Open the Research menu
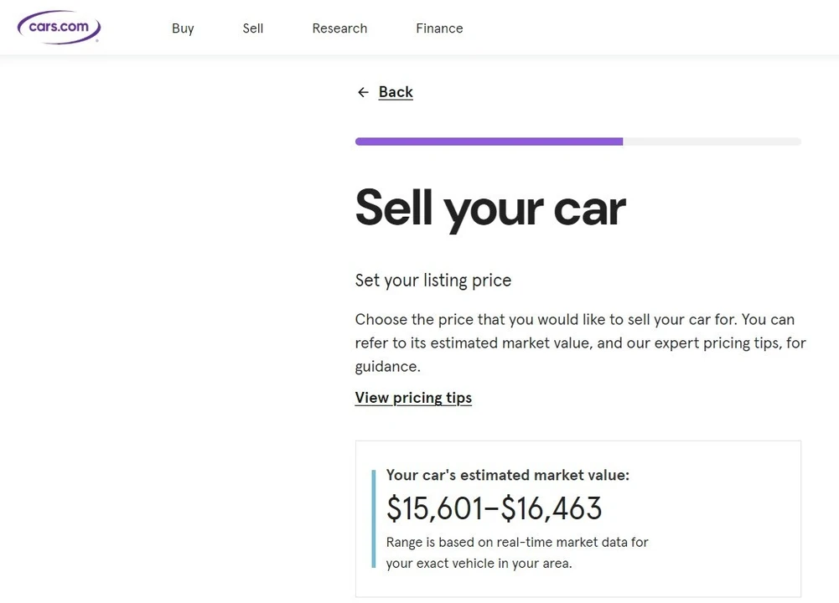This screenshot has height=603, width=839. 339,28
